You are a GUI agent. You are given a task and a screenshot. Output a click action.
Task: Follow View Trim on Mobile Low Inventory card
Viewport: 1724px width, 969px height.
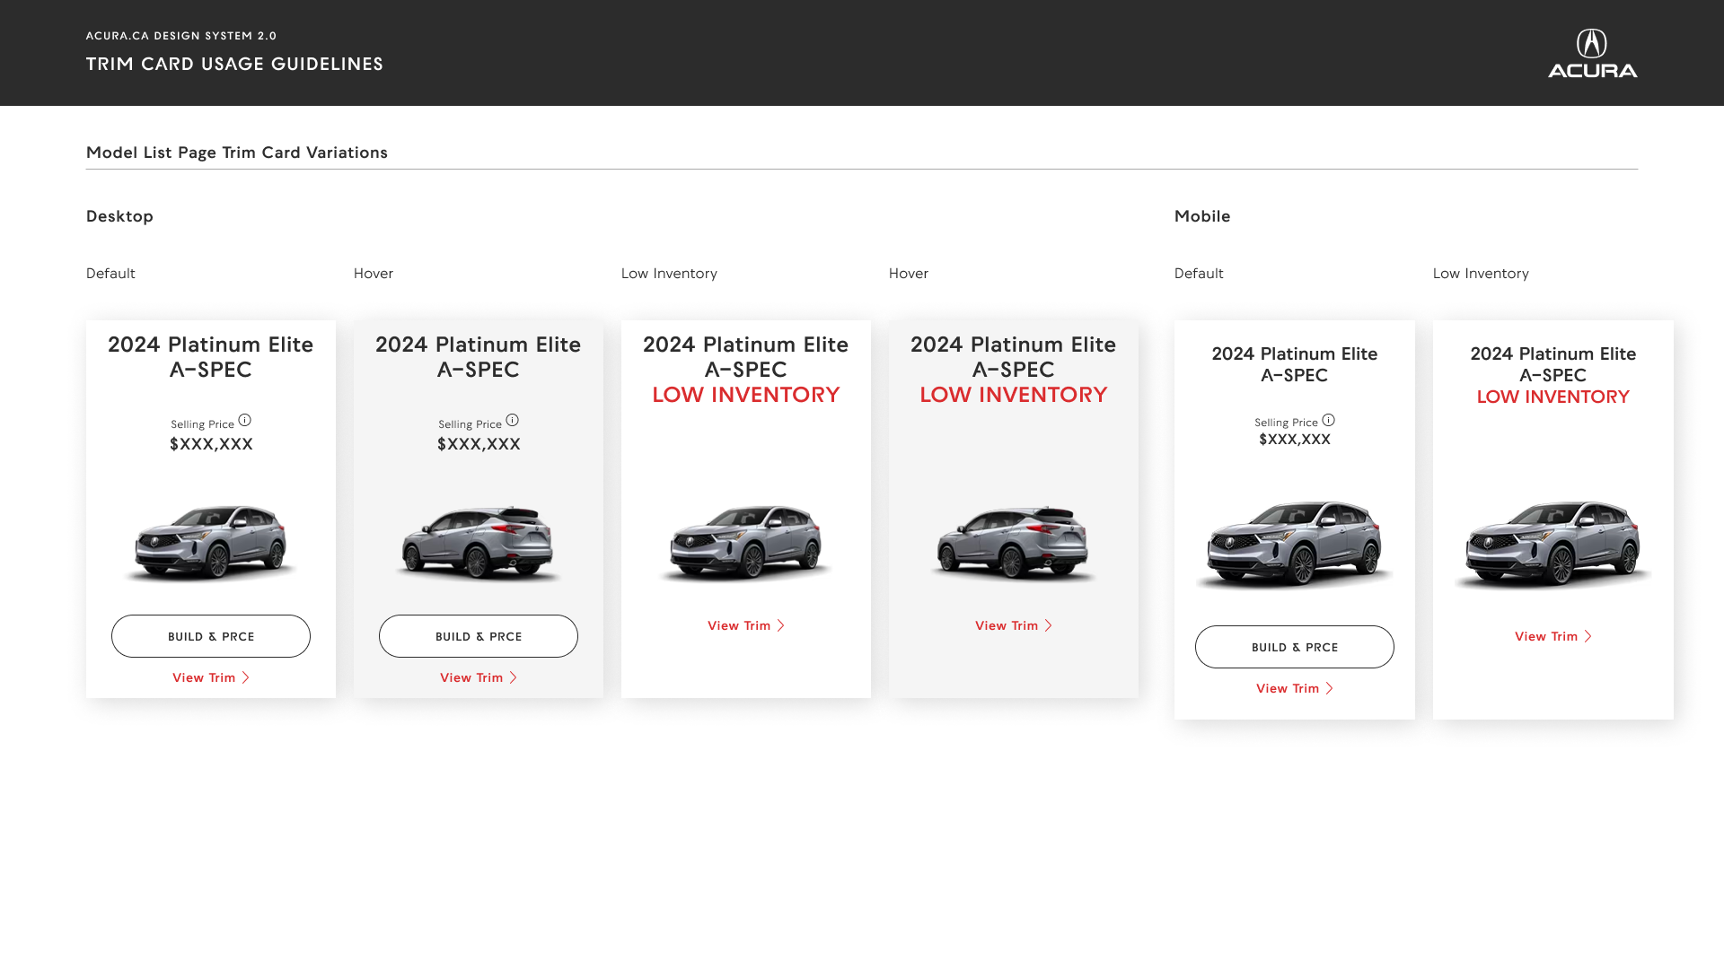click(x=1553, y=636)
